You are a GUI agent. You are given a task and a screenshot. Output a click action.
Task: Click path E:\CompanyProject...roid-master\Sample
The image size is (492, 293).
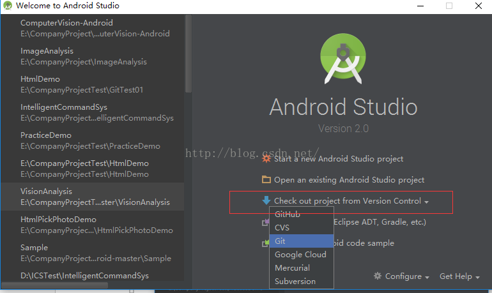(96, 259)
